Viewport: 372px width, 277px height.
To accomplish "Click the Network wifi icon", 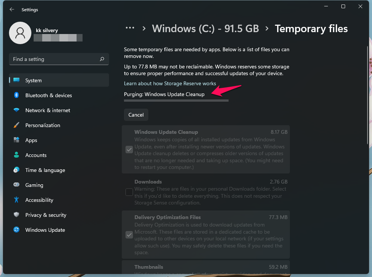I will (x=16, y=110).
